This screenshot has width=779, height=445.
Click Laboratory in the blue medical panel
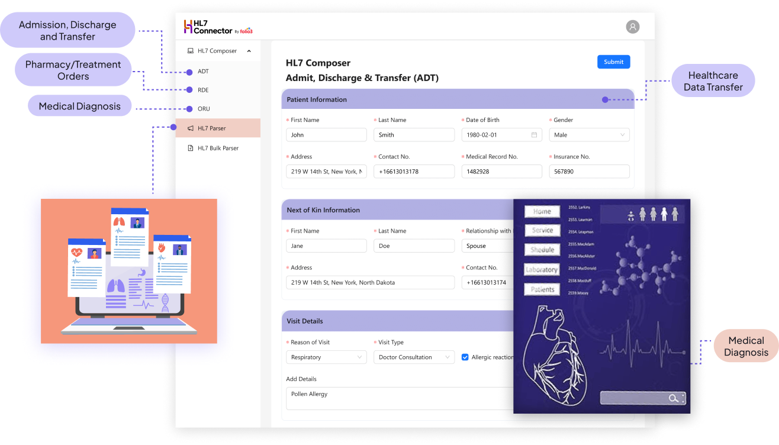coord(542,270)
